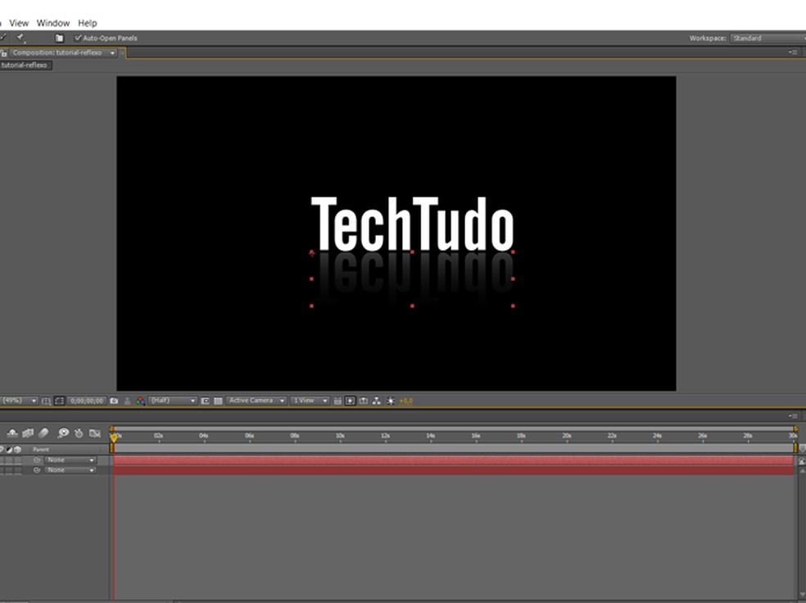Uncheck the Auto-Open Panels checkbox
This screenshot has height=603, width=806.
point(78,38)
